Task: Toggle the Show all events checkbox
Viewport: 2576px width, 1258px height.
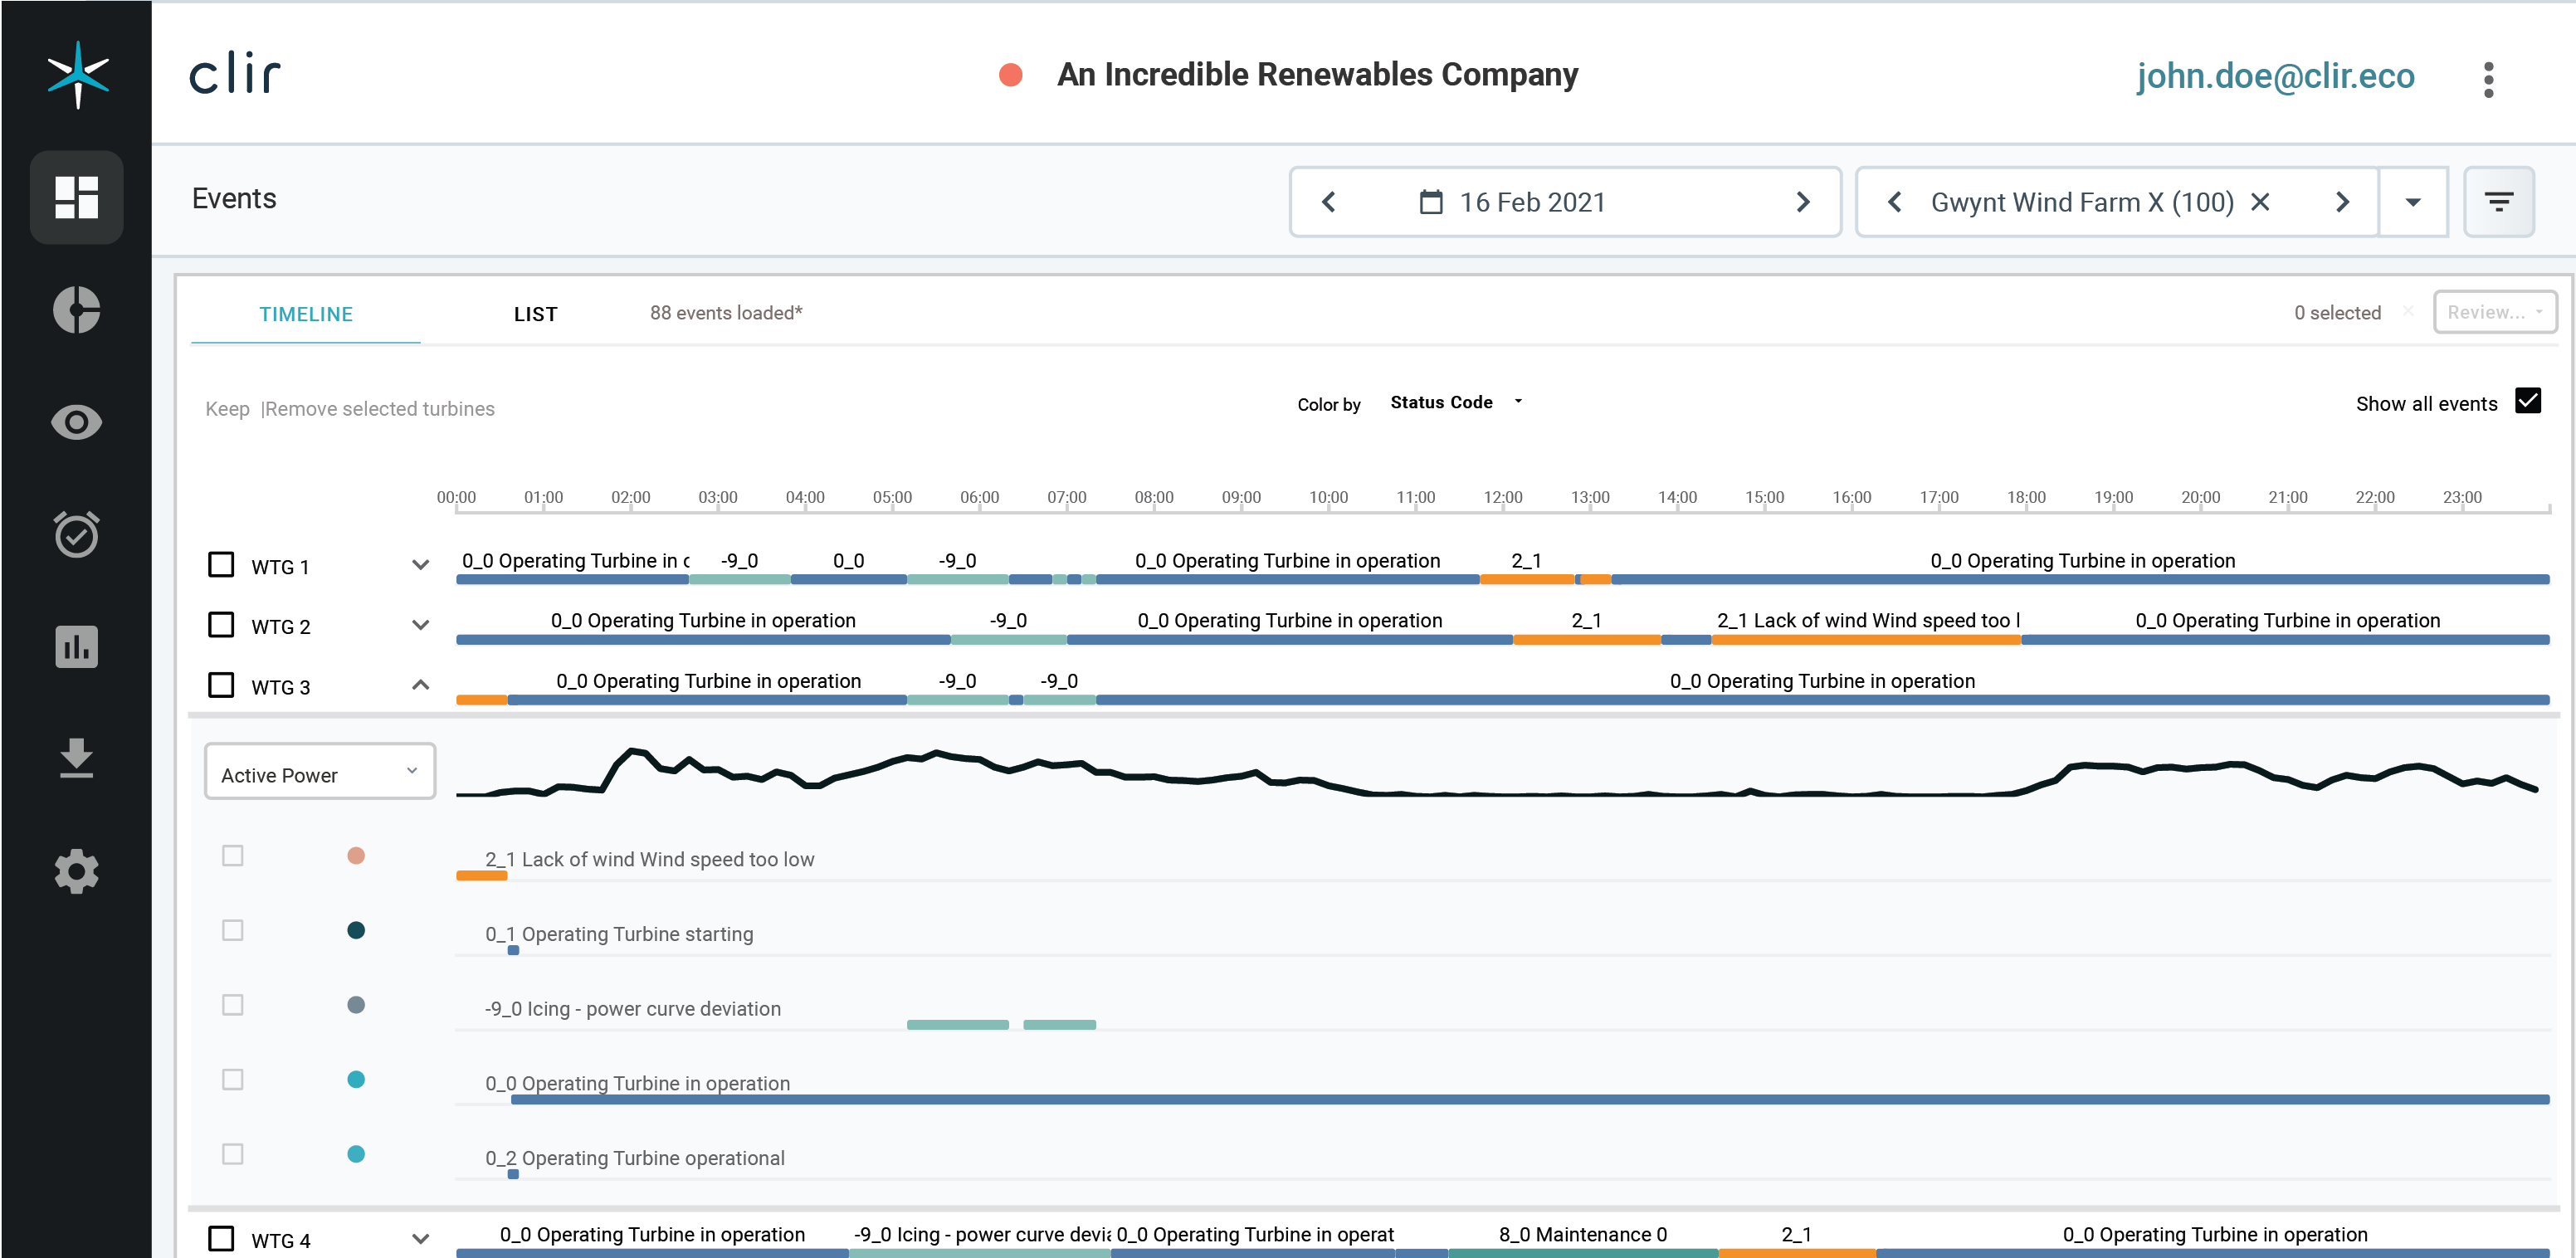Action: pyautogui.click(x=2528, y=401)
